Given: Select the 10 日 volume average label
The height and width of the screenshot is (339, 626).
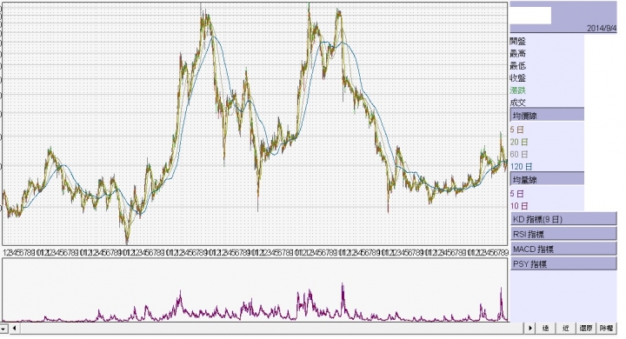Looking at the screenshot, I should point(519,206).
